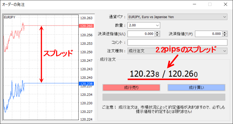Decrease 決済逆指値(S/L) with the down arrow
This screenshot has height=124, width=233.
pos(157,36)
